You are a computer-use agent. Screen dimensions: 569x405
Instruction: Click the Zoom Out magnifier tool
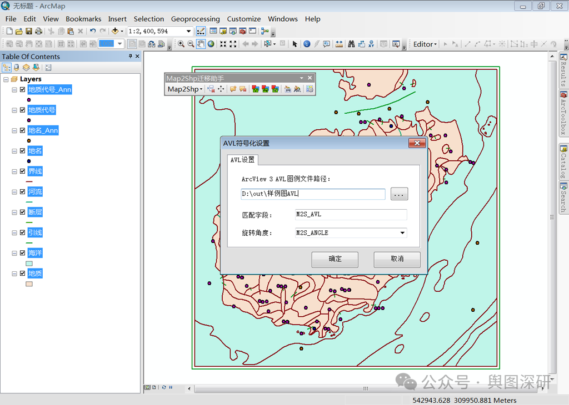click(191, 44)
